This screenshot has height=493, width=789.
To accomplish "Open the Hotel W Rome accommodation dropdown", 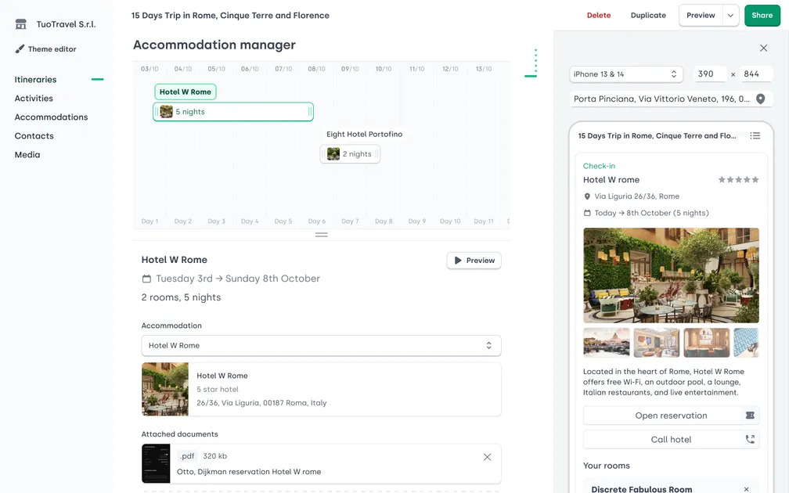I will click(x=321, y=345).
